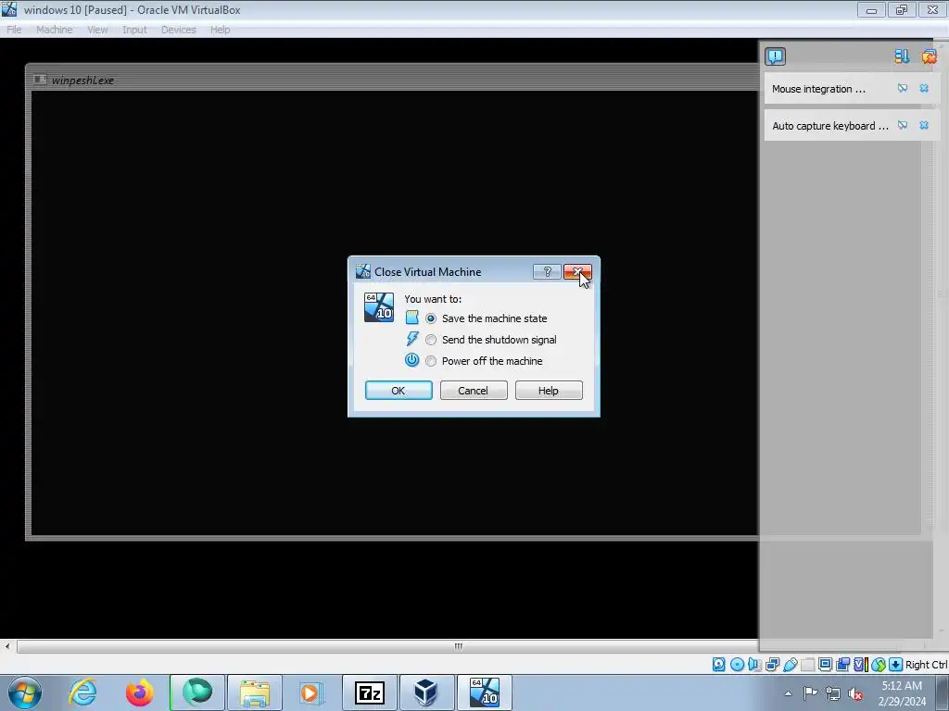949x711 pixels.
Task: Forbid the Mouse integration notification
Action: (903, 88)
